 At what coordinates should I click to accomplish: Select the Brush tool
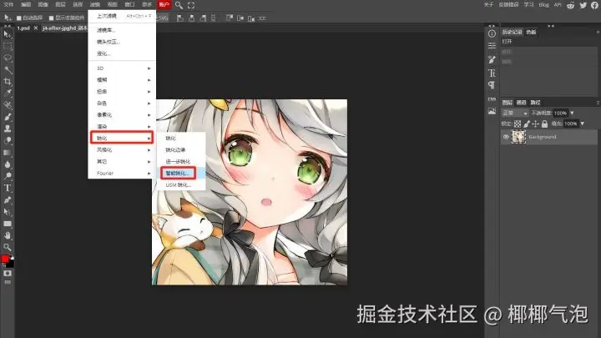tap(8, 117)
